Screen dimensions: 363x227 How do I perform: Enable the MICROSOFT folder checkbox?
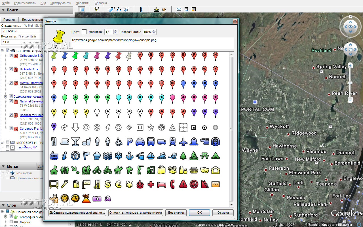8,142
